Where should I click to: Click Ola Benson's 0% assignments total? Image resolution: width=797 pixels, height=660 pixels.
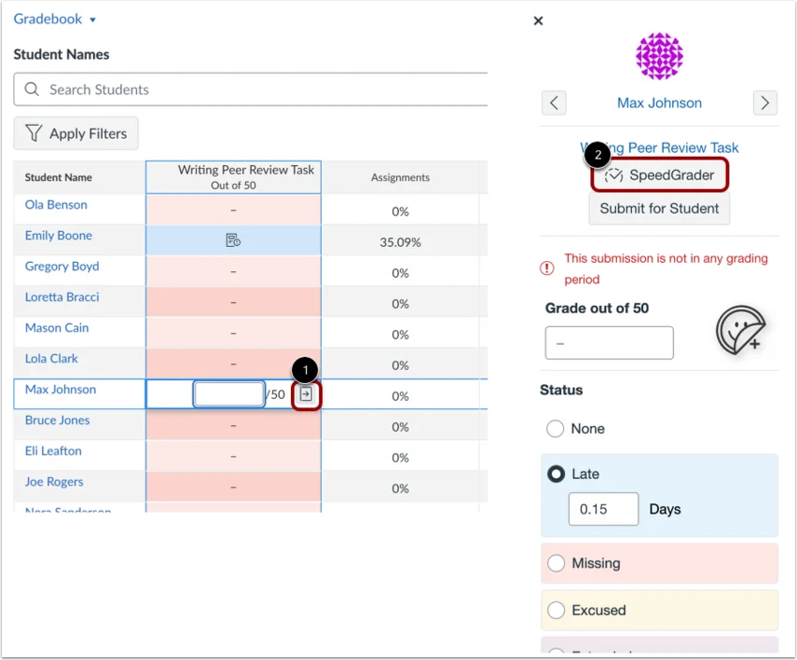(x=400, y=212)
